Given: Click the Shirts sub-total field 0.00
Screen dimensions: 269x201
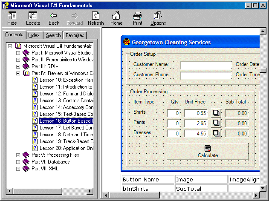Looking at the screenshot, I should (237, 113).
